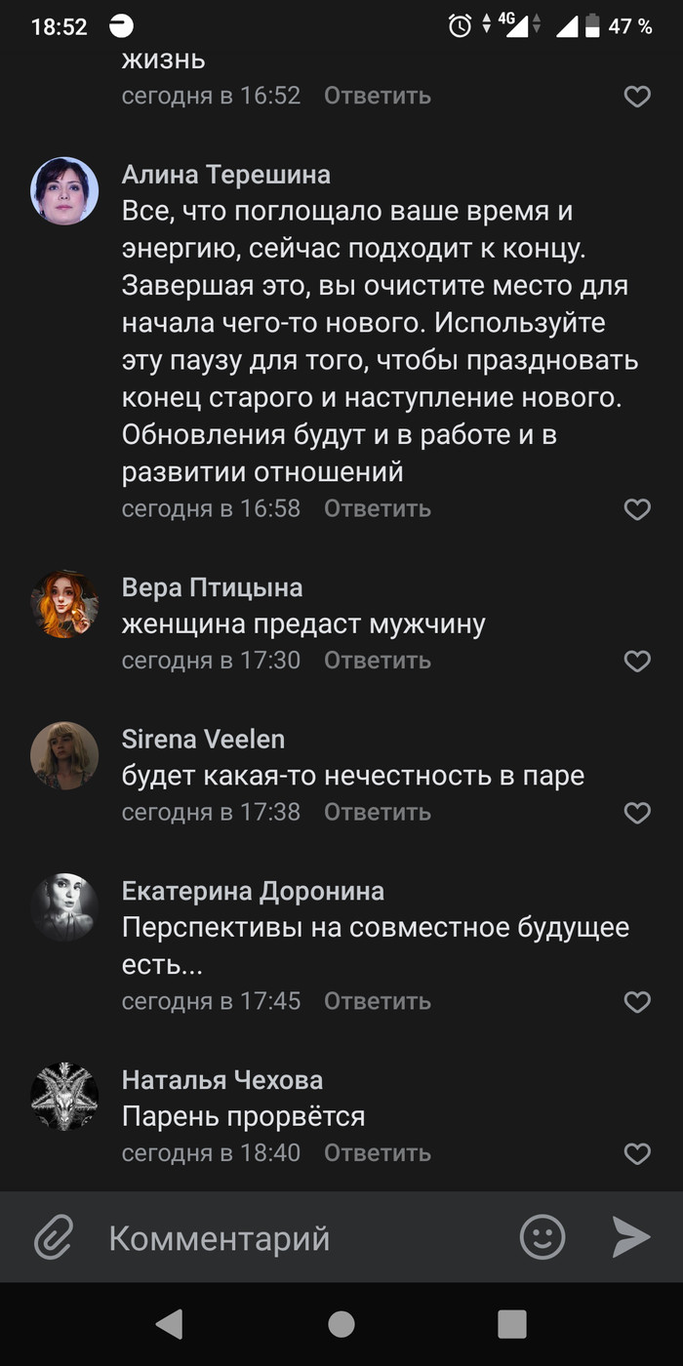Viewport: 683px width, 1366px height.
Task: Tap the paperclip attachment icon
Action: [54, 1238]
